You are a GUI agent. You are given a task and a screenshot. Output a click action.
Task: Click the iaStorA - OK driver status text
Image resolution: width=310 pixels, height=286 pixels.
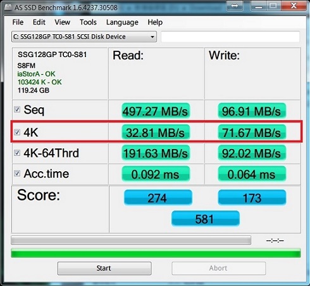click(36, 74)
